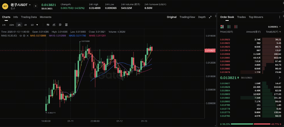
Task: Show only sell orders view
Action: 236,27
